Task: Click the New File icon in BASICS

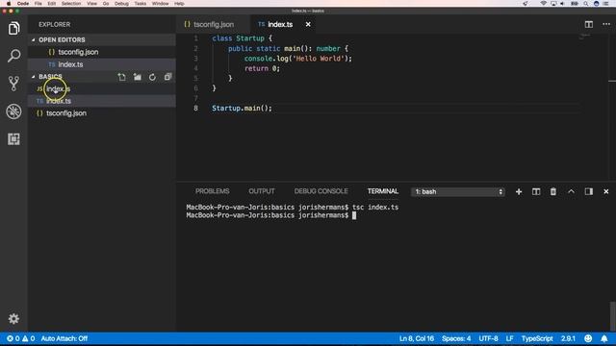Action: [x=122, y=77]
